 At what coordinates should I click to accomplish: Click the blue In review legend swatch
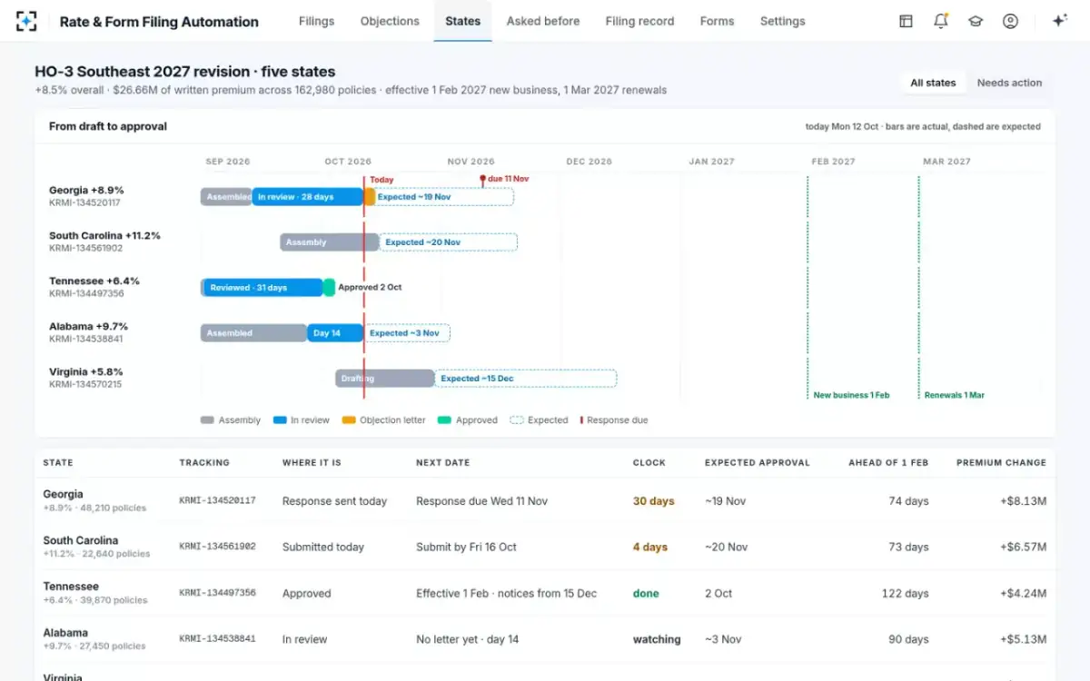280,420
